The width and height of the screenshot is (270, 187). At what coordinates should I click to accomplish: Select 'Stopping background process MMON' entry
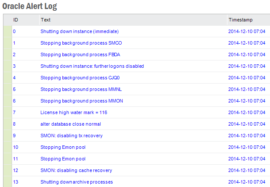(x=80, y=101)
